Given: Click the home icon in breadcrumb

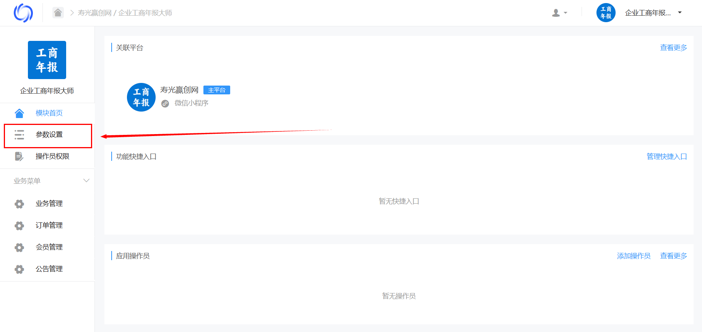Looking at the screenshot, I should tap(58, 13).
